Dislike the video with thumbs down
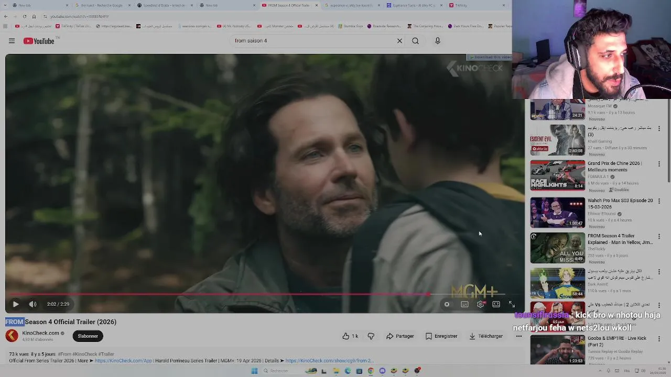Viewport: 671px width, 377px height. click(x=371, y=336)
